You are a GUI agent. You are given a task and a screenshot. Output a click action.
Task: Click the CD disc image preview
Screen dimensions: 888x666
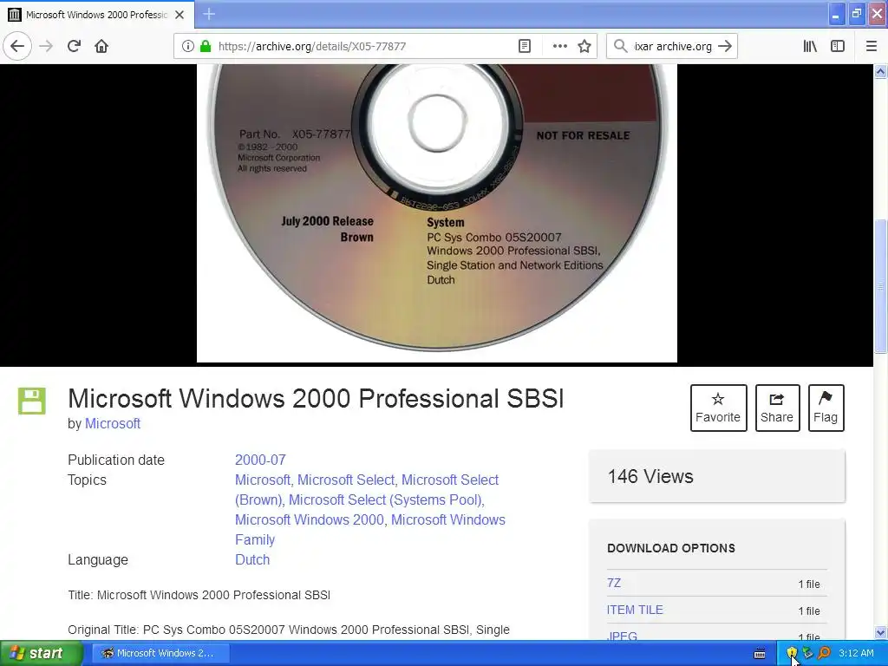pyautogui.click(x=437, y=213)
